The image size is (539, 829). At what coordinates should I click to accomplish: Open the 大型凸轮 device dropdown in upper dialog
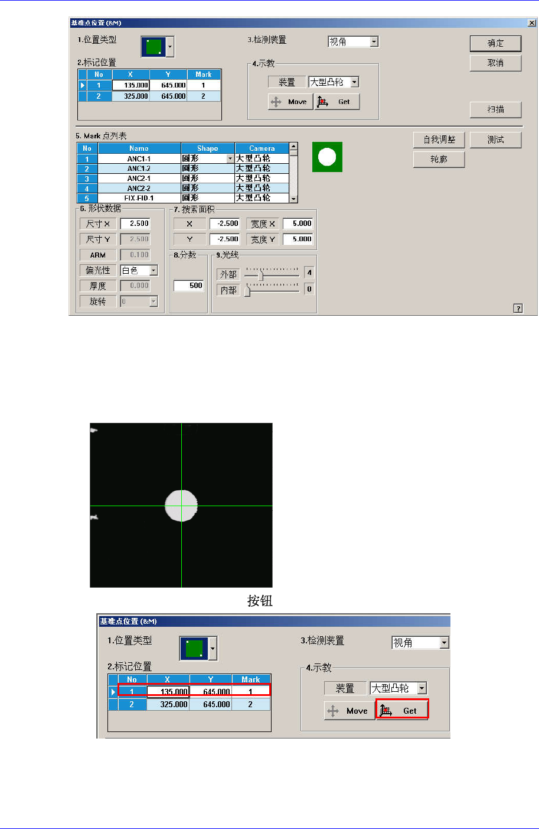354,82
